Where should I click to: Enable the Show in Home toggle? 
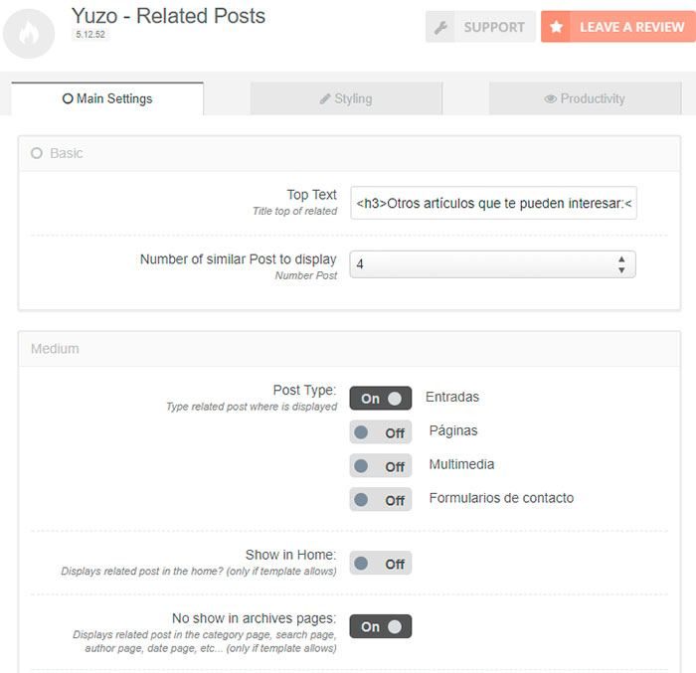coord(381,563)
